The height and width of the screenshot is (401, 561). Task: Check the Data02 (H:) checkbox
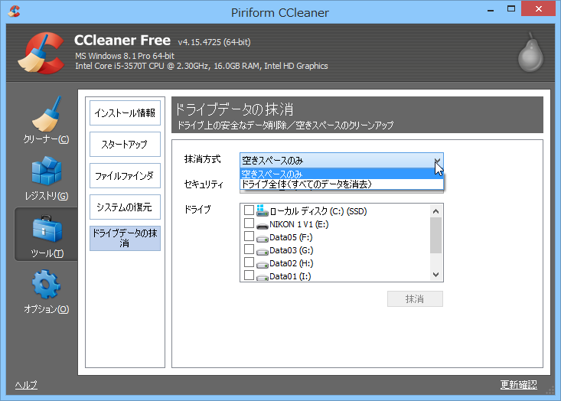pos(249,262)
